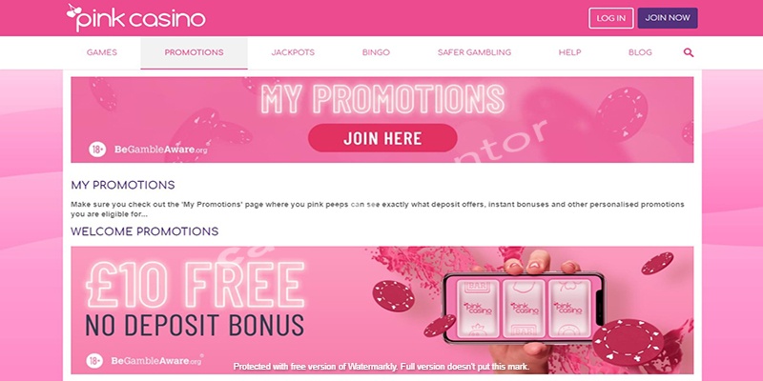Image resolution: width=763 pixels, height=381 pixels.
Task: Click the phone slot machine image
Action: 523,308
